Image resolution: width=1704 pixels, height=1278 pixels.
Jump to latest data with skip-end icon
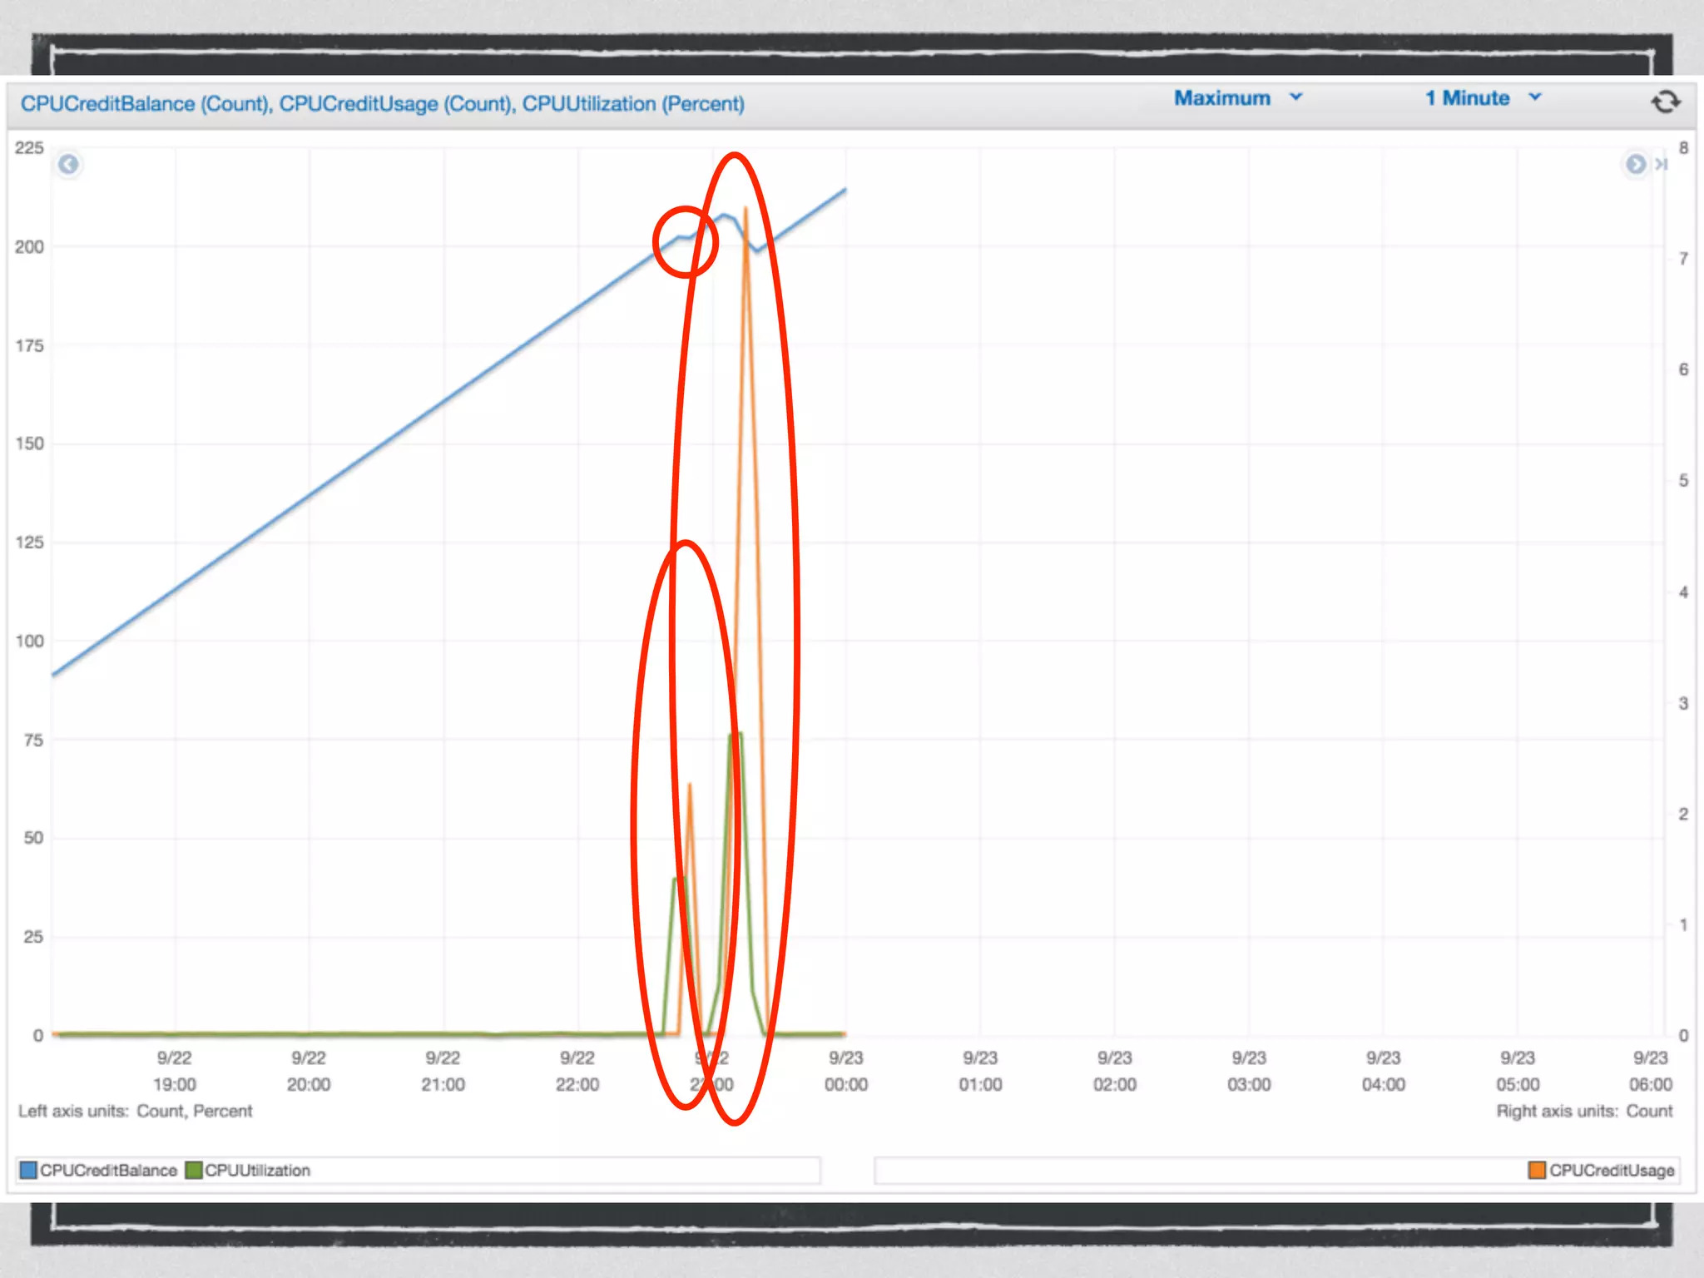(x=1661, y=165)
